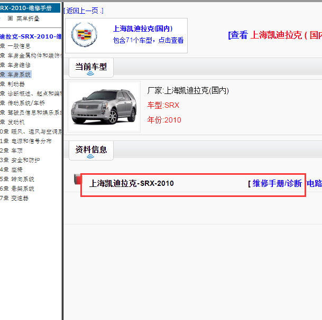Open the 迪拉克-SRX-2010-维 tree root
Viewport: 322px width, 320px height.
click(31, 36)
